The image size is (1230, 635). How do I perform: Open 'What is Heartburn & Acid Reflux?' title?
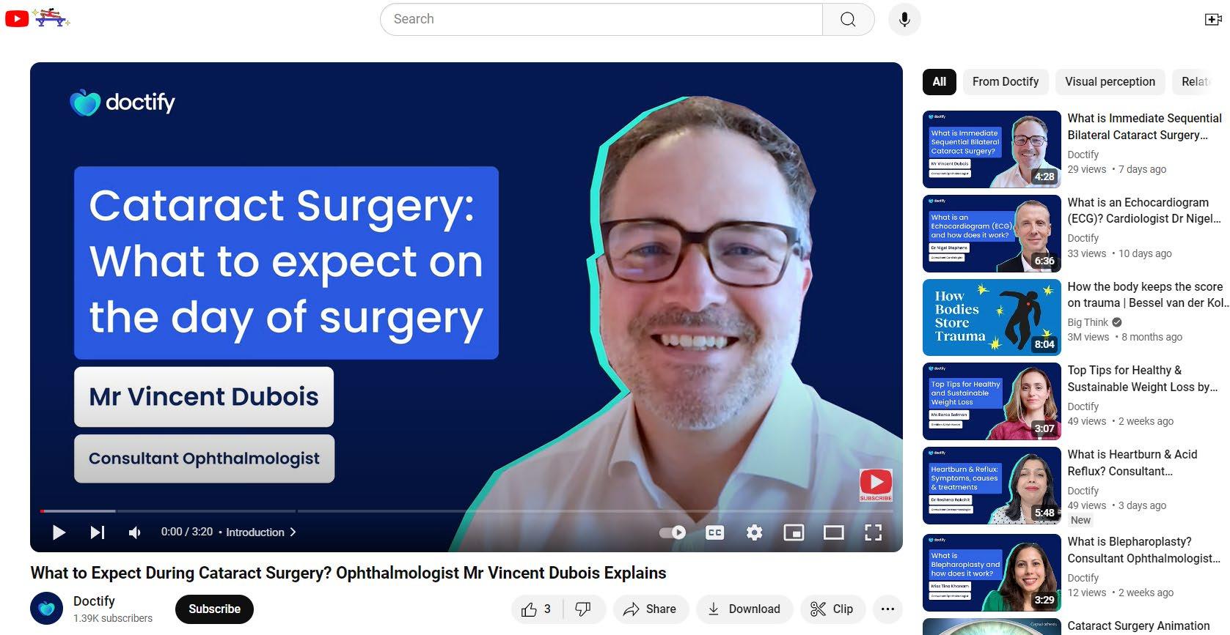point(1132,463)
